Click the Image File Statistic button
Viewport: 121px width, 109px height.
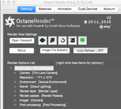click(x=55, y=50)
